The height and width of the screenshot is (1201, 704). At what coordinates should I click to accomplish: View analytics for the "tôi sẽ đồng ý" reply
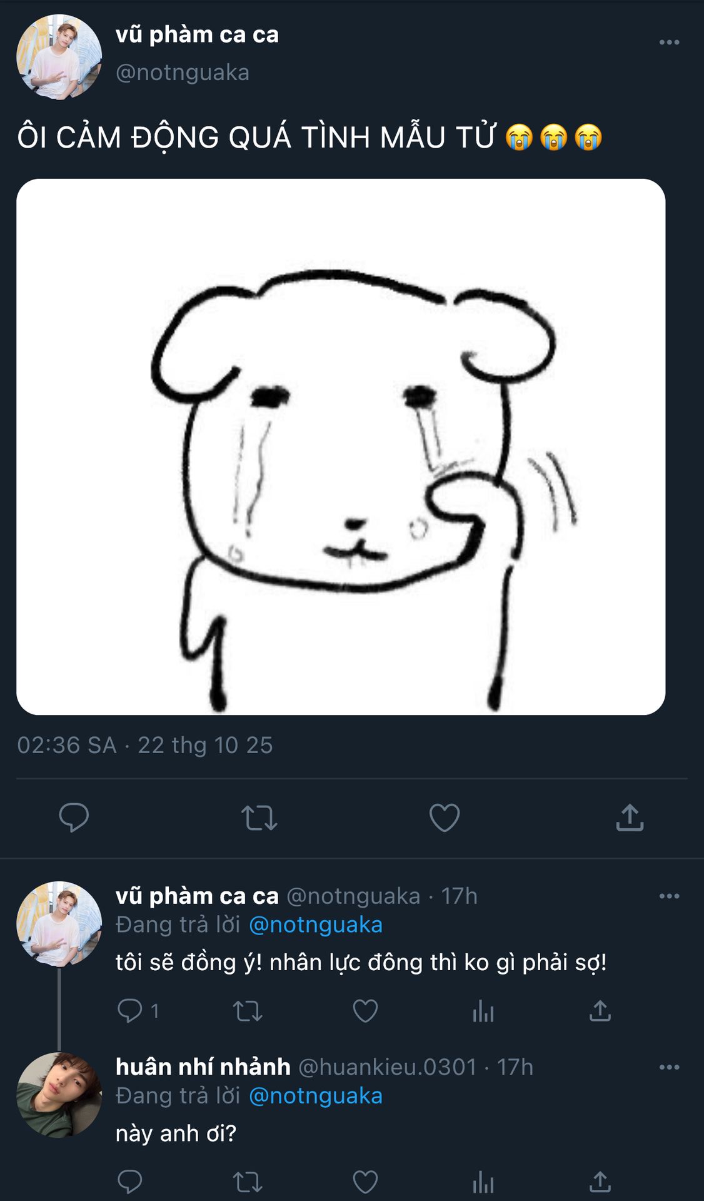tap(483, 1011)
